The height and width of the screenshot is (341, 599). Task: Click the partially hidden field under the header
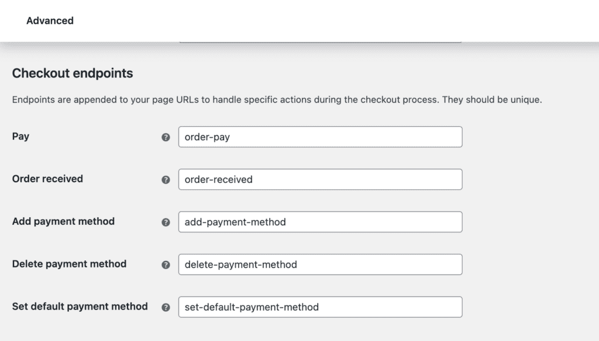click(320, 41)
